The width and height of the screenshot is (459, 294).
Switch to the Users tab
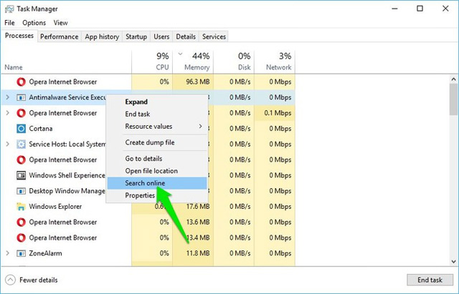coord(161,36)
